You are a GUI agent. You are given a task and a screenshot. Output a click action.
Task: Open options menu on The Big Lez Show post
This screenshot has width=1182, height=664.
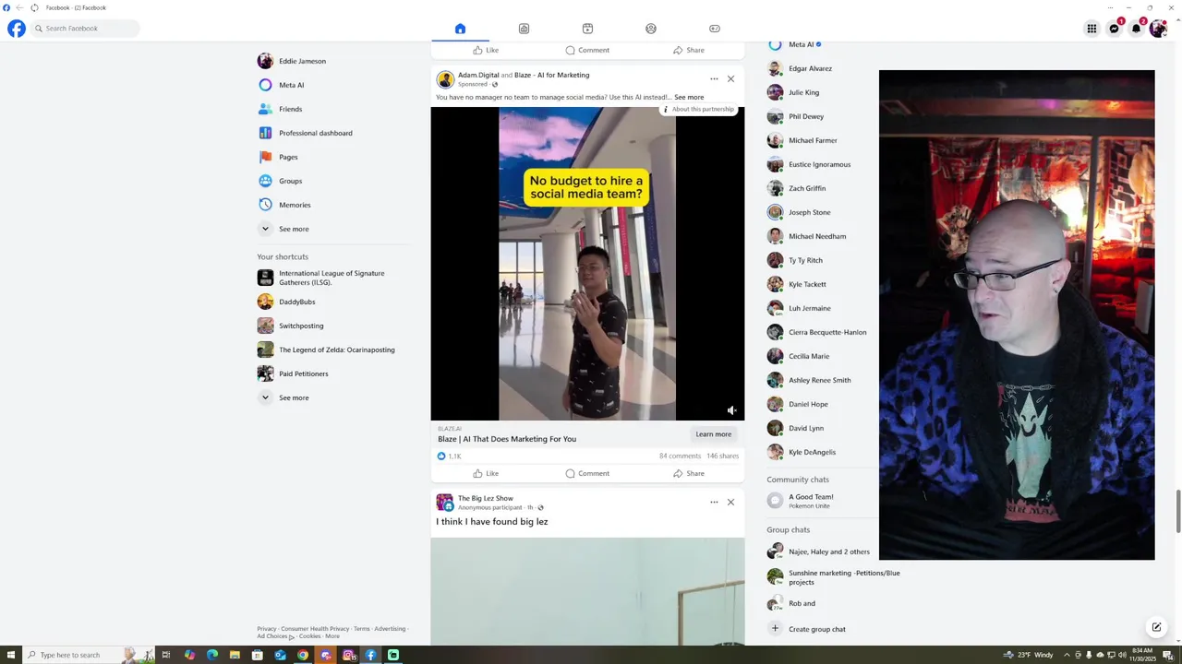click(714, 502)
